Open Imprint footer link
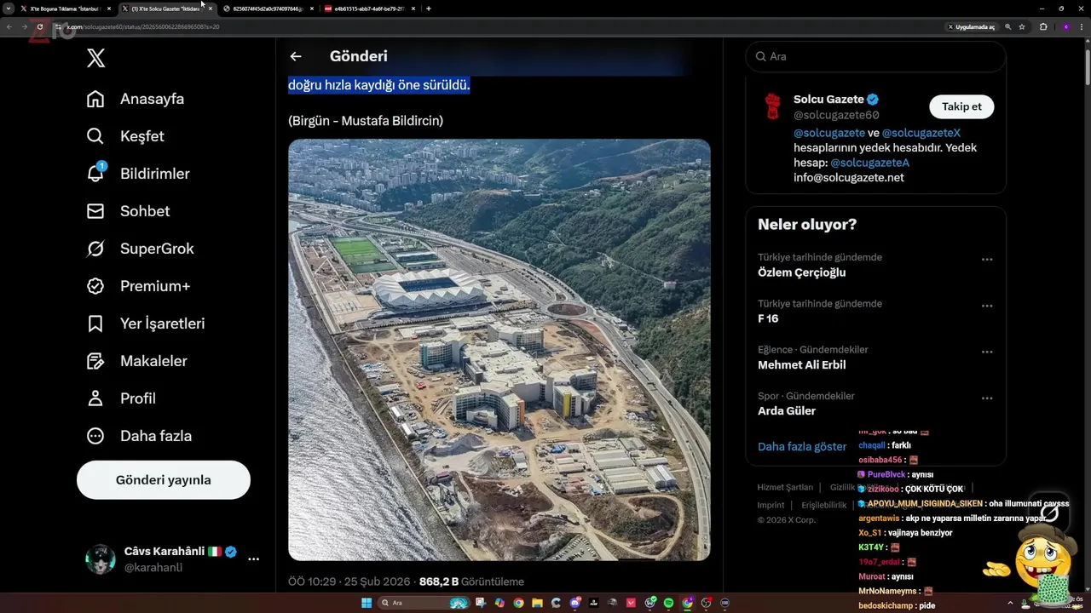The height and width of the screenshot is (613, 1091). (771, 505)
